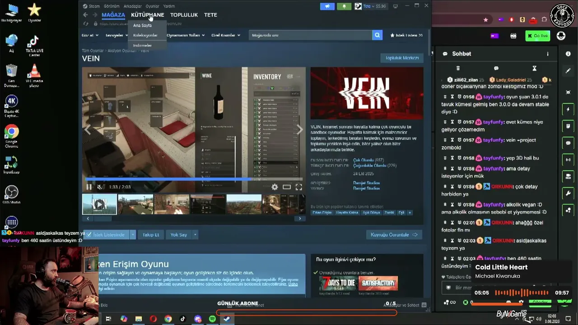Show previous screenshot in media viewer
The height and width of the screenshot is (325, 578).
click(x=88, y=130)
